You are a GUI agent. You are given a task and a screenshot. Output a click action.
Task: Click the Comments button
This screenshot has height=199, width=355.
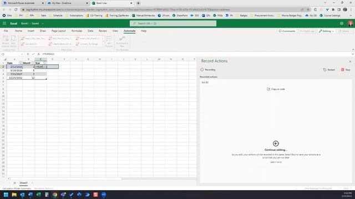[x=287, y=31]
